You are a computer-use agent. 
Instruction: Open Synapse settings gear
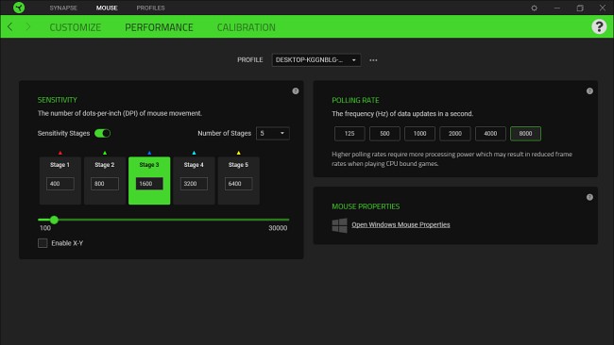pos(534,8)
